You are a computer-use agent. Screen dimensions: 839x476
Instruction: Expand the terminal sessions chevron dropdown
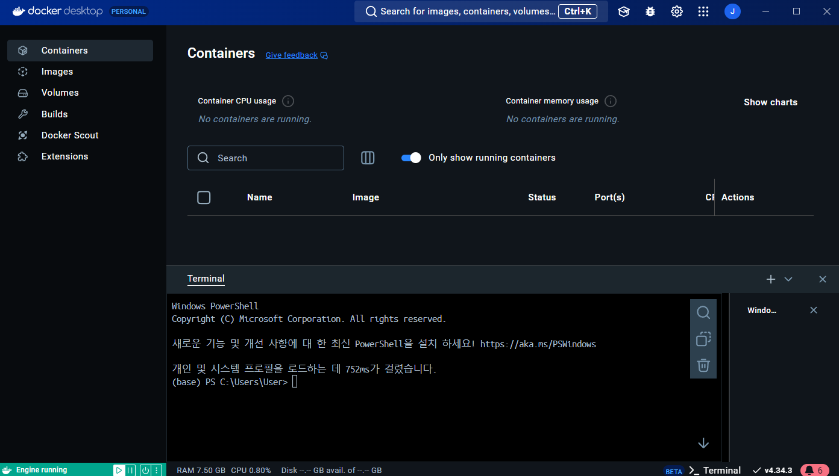pos(788,279)
